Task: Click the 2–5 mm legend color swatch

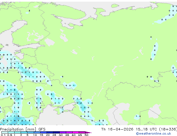Action: point(24,132)
